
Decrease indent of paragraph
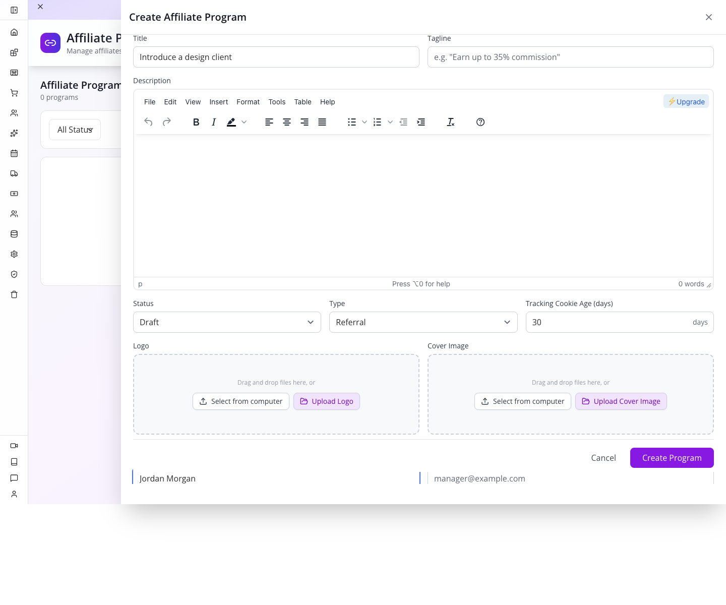pos(403,122)
